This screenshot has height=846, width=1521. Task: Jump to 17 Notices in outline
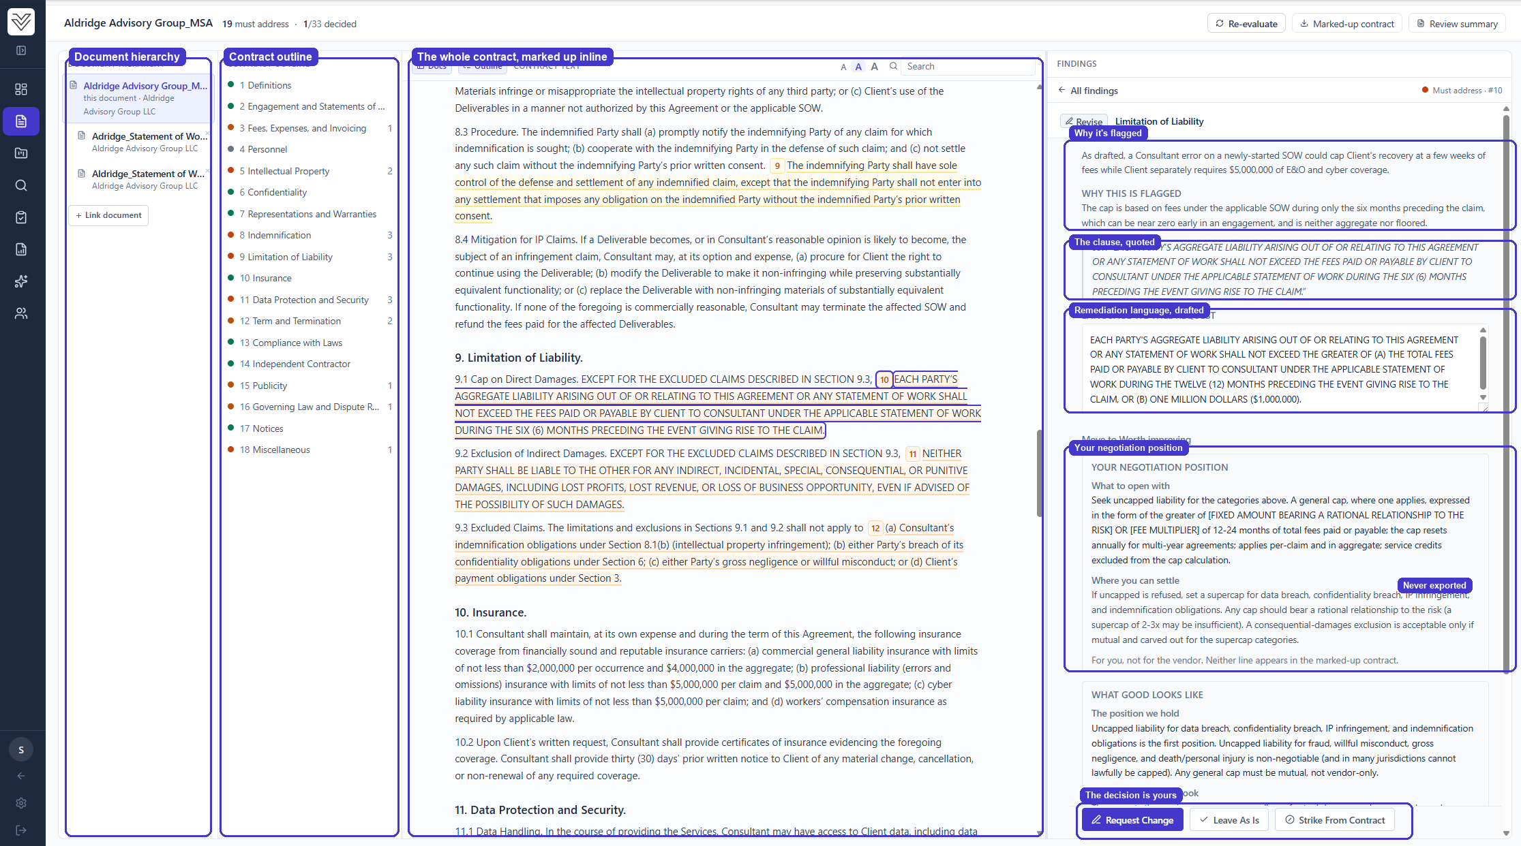coord(310,428)
